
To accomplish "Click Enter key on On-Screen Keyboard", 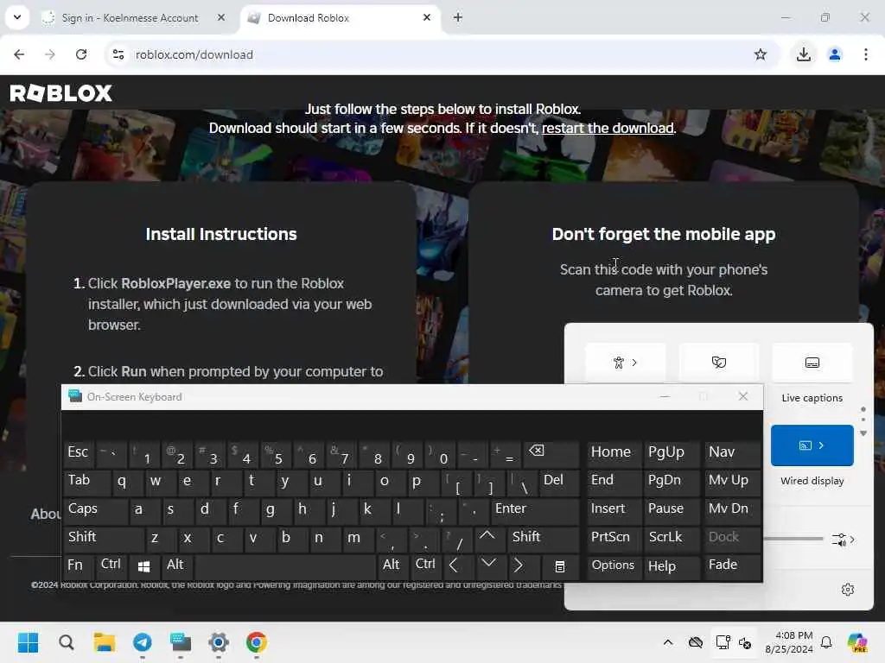I will click(534, 509).
